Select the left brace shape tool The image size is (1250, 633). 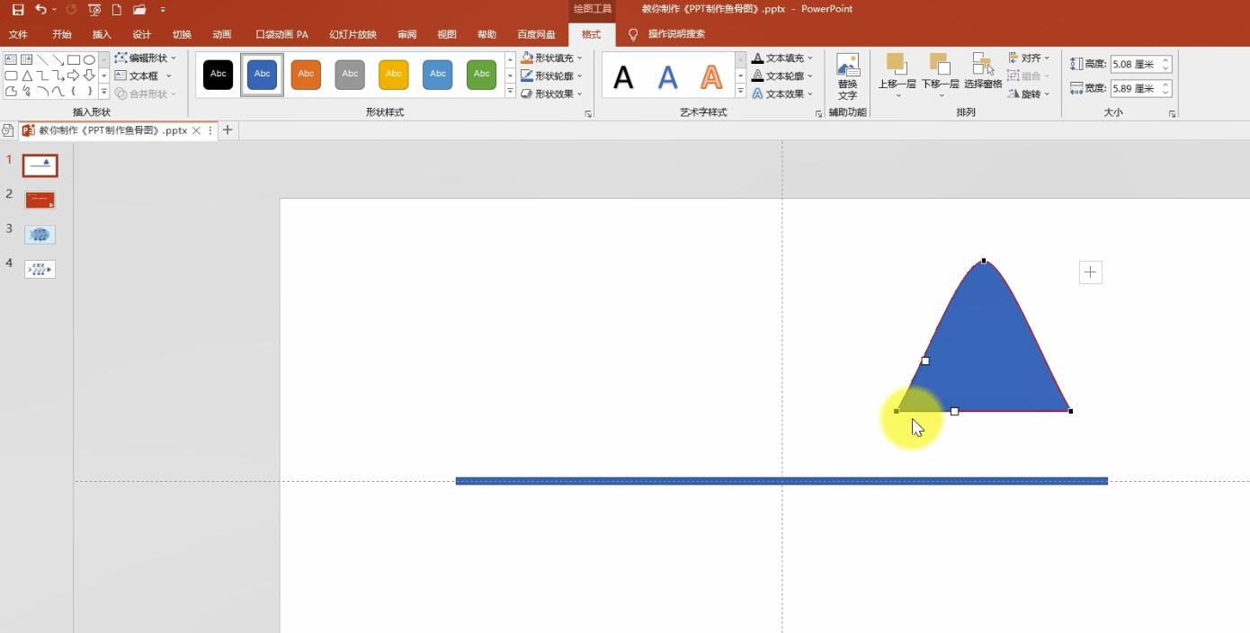point(73,93)
